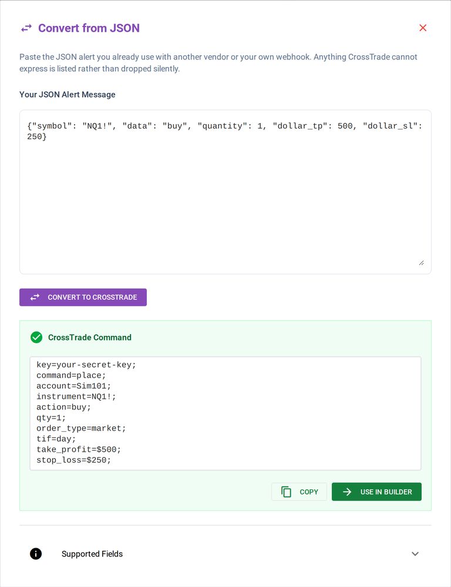Click Use in Builder button
451x587 pixels.
pyautogui.click(x=376, y=492)
